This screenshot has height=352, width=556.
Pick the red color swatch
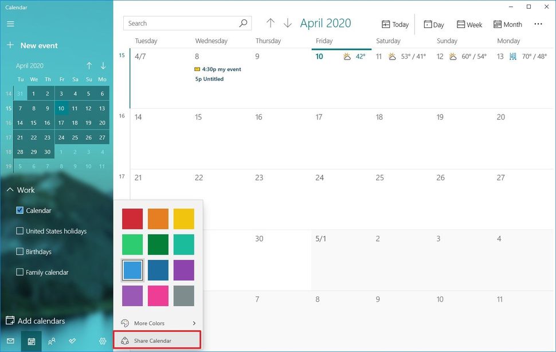point(132,218)
